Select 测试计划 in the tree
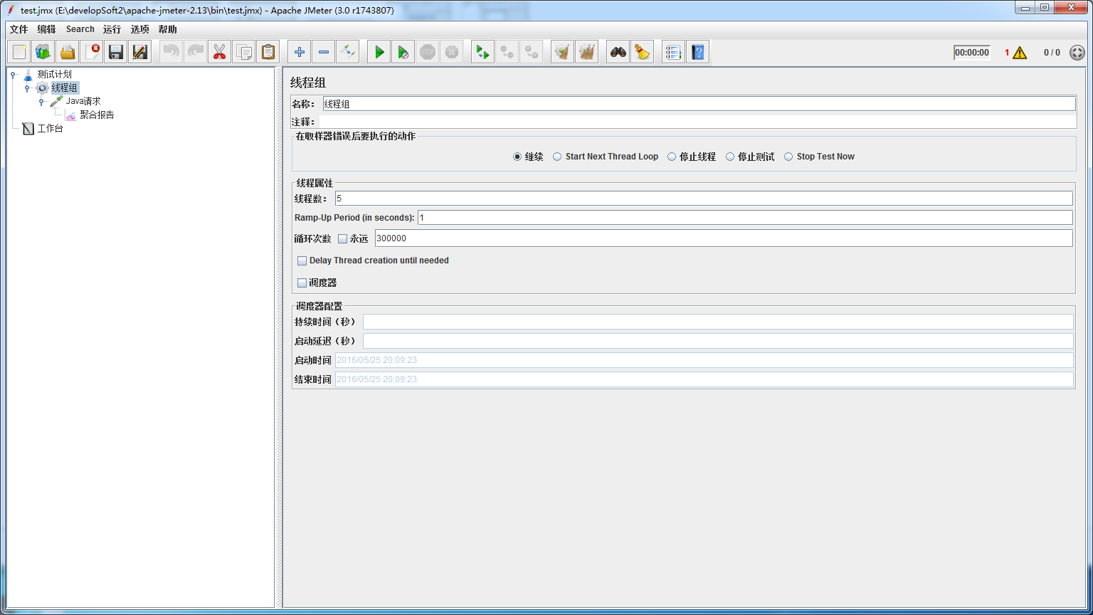Viewport: 1093px width, 615px height. [x=54, y=74]
